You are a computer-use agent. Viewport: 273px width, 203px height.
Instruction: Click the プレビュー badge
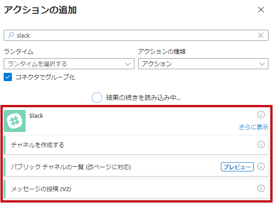(x=237, y=167)
